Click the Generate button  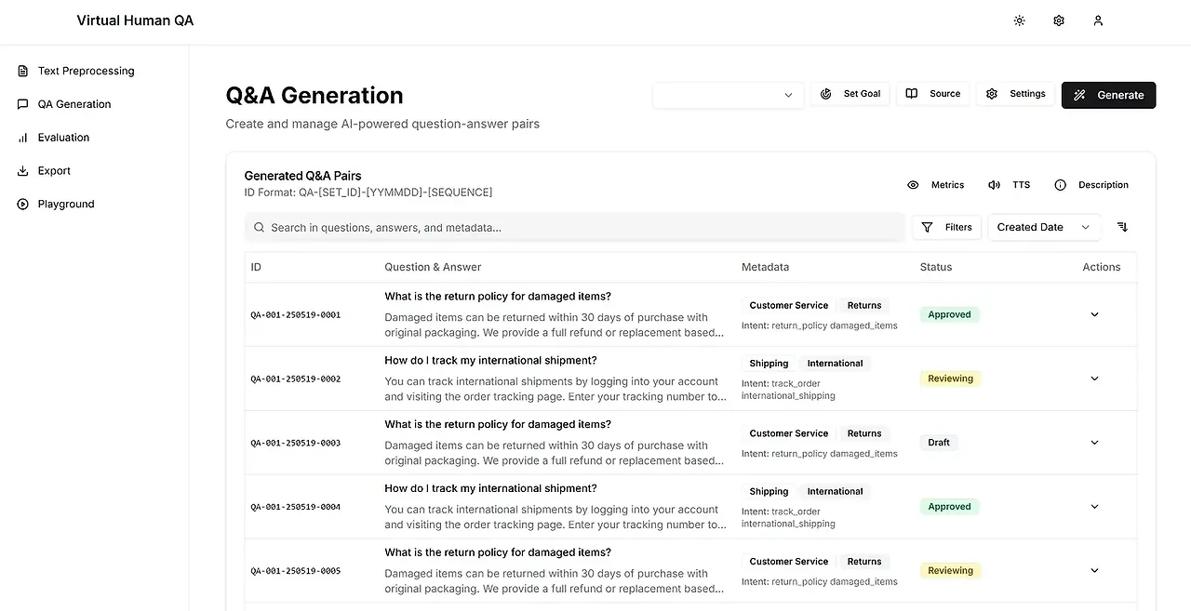click(1108, 95)
